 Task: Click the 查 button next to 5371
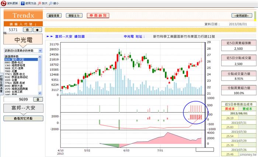point(28,30)
